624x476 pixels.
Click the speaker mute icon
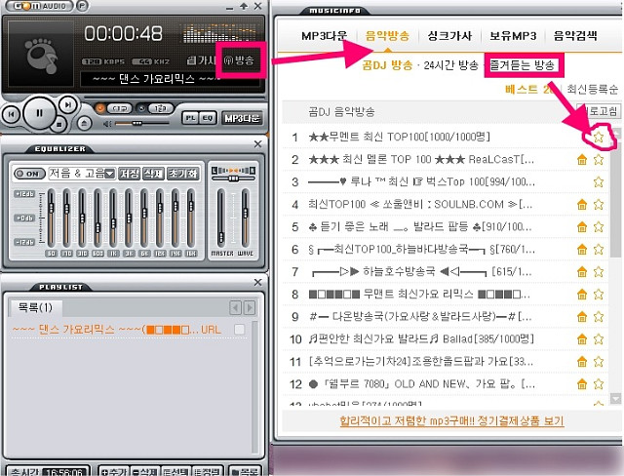107,124
